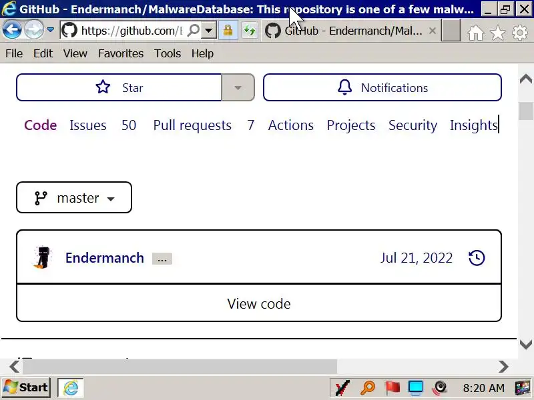This screenshot has width=534, height=400.
Task: Click the vertical scrollbar down arrow
Action: coord(526,344)
